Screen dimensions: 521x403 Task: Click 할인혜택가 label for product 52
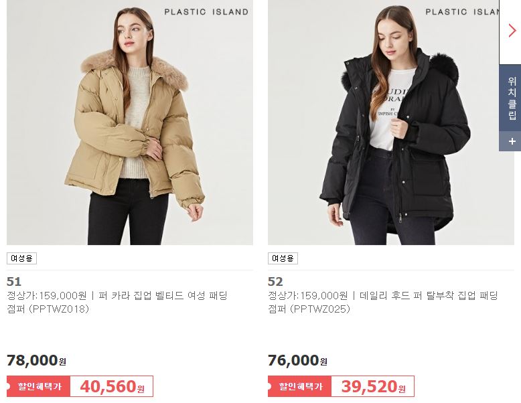301,386
